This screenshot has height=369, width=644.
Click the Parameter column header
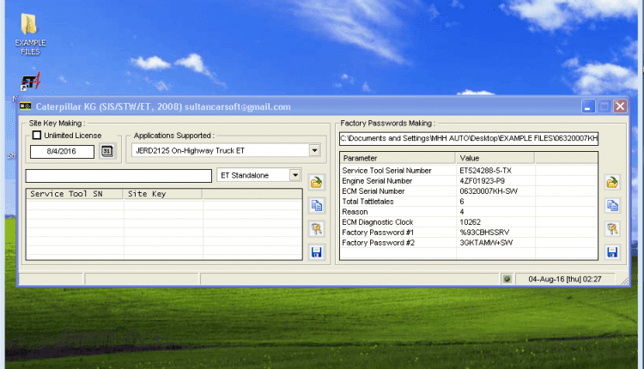coord(398,158)
